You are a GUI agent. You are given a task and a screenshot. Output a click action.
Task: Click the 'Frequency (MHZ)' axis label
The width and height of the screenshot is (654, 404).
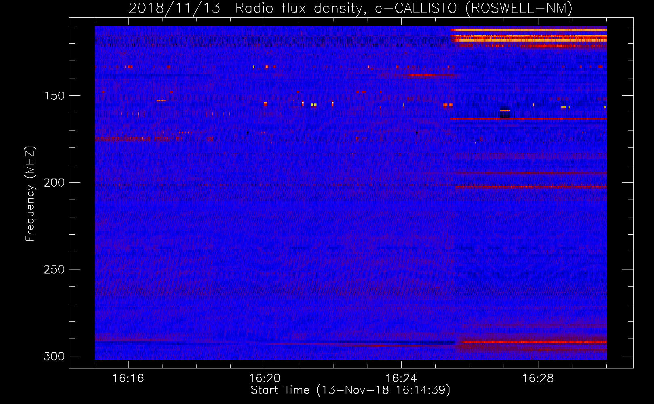tap(30, 194)
